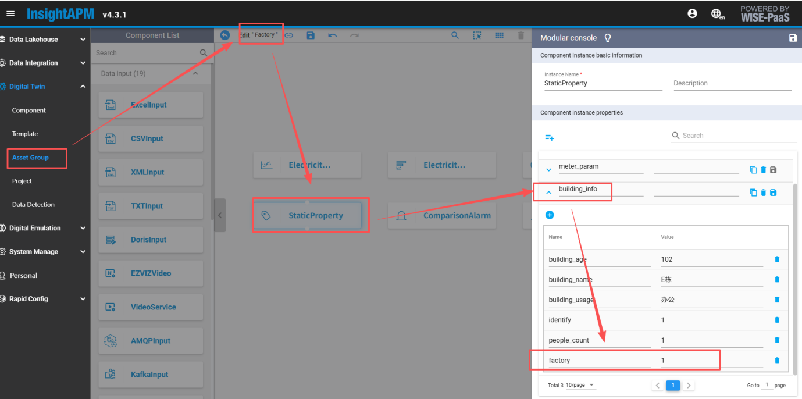Select the ComparisonAlarm node on canvas
The width and height of the screenshot is (802, 399).
tap(442, 216)
